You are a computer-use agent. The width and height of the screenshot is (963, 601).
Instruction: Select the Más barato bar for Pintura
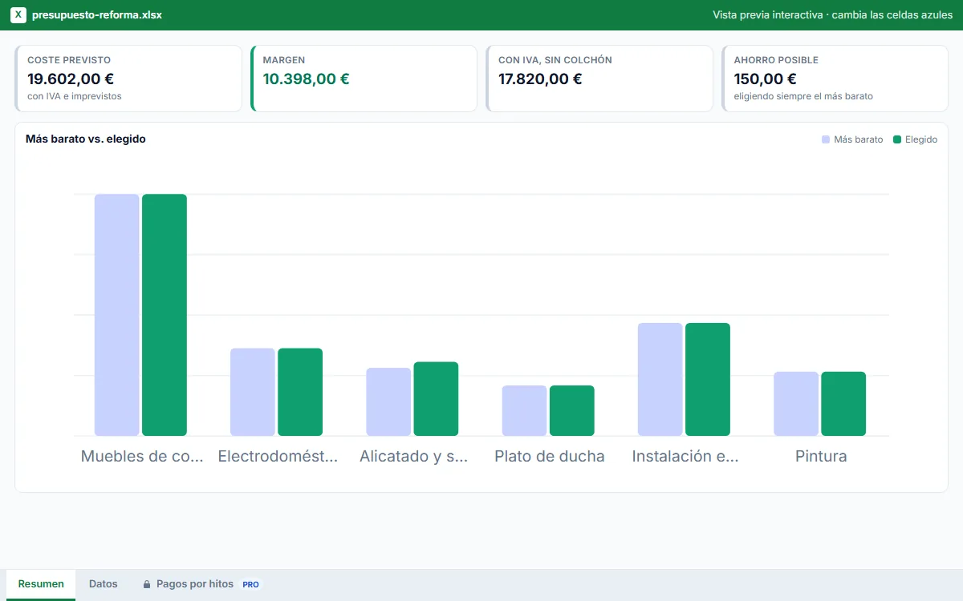point(796,404)
